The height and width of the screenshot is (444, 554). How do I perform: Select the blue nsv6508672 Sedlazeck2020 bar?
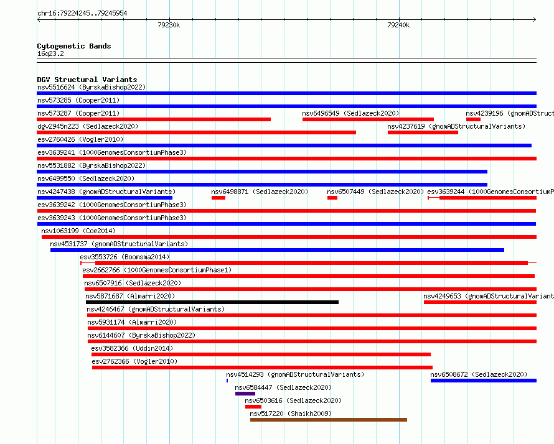coord(484,381)
